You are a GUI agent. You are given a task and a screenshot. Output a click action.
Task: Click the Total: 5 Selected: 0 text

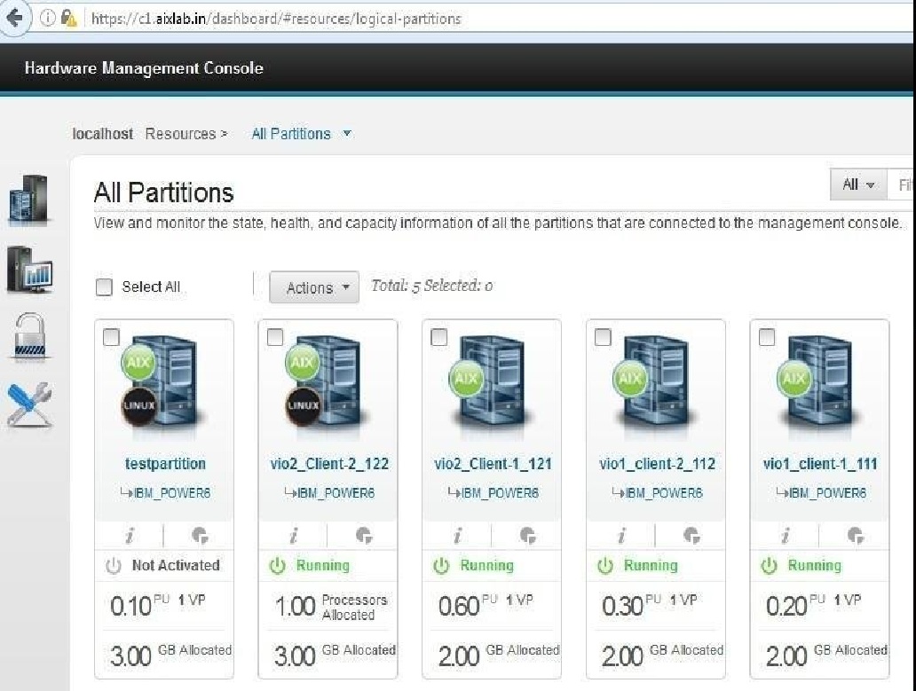point(431,286)
